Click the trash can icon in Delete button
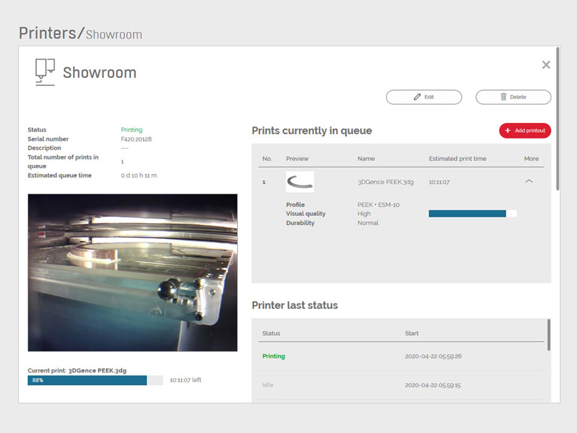The image size is (577, 433). click(x=503, y=97)
